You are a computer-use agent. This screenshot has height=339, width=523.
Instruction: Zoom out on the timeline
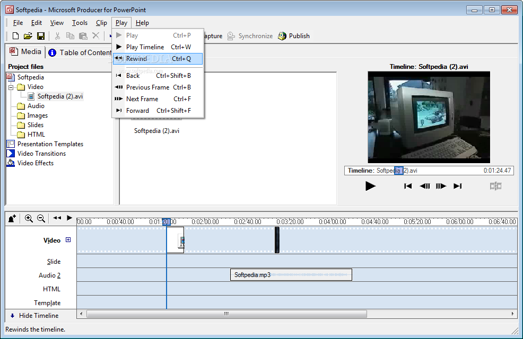point(41,218)
